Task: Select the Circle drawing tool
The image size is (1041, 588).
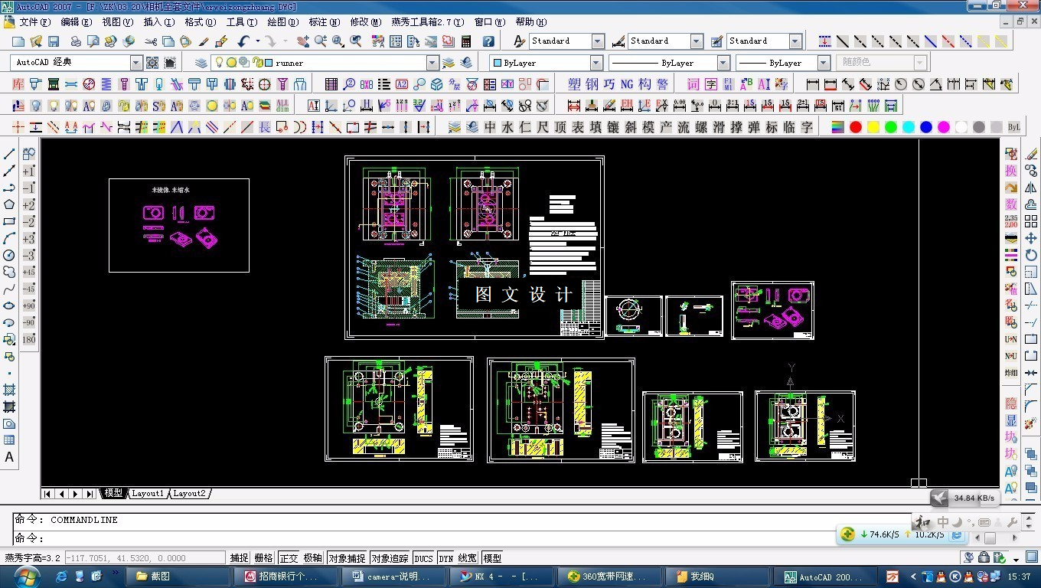Action: pyautogui.click(x=9, y=255)
